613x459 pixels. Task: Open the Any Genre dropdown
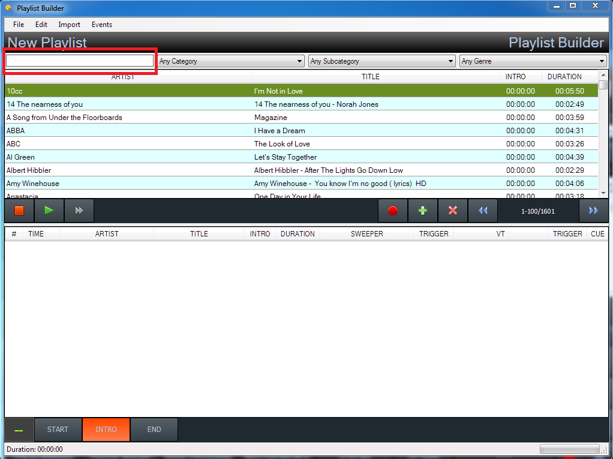click(x=533, y=61)
